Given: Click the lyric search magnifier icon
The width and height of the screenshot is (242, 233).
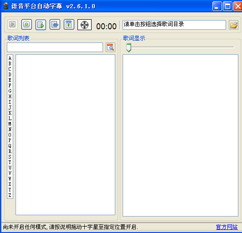Looking at the screenshot, I should point(110,48).
